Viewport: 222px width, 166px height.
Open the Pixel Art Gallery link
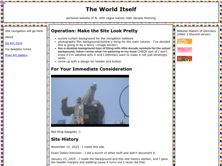[16, 55]
